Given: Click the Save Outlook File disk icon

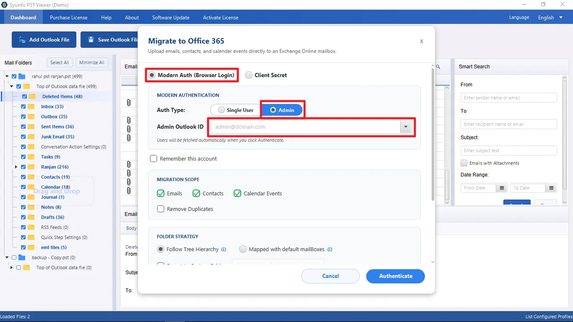Looking at the screenshot, I should point(91,40).
